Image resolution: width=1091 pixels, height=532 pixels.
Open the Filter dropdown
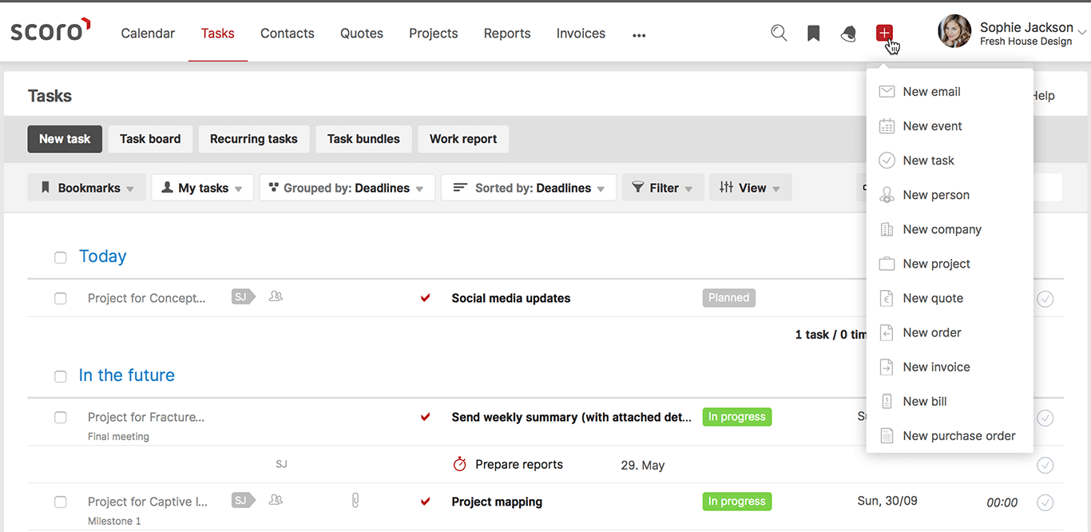coord(663,188)
